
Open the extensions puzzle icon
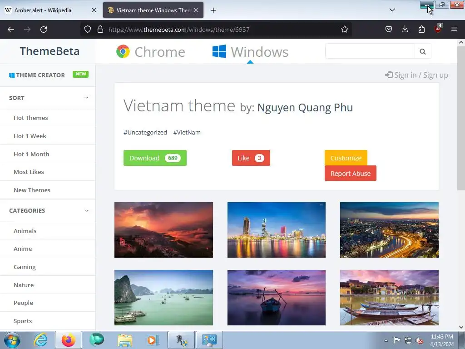421,30
